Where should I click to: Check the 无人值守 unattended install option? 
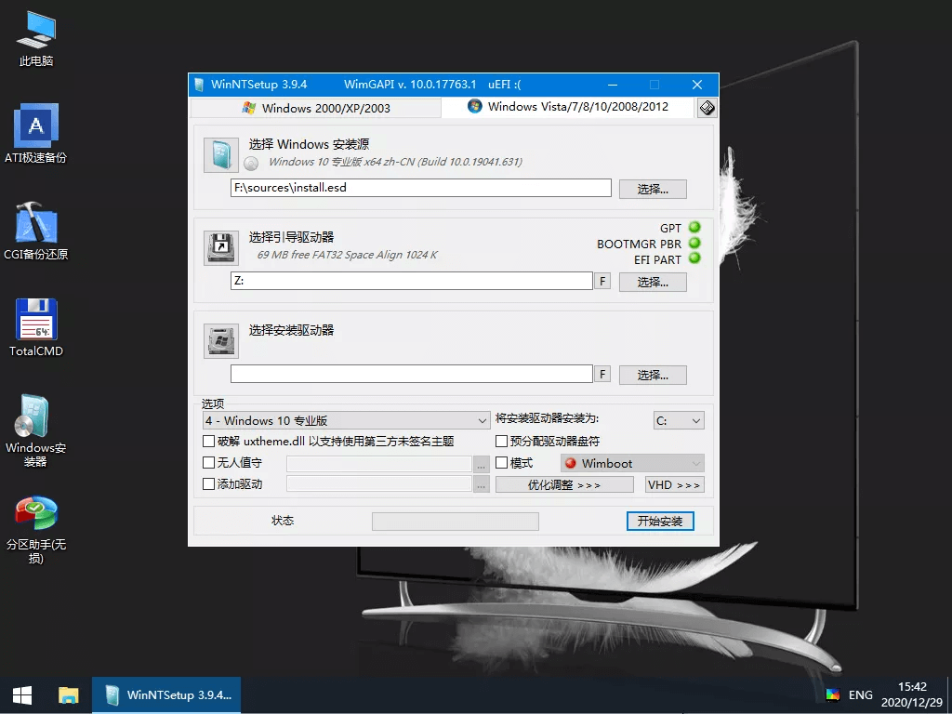(208, 463)
